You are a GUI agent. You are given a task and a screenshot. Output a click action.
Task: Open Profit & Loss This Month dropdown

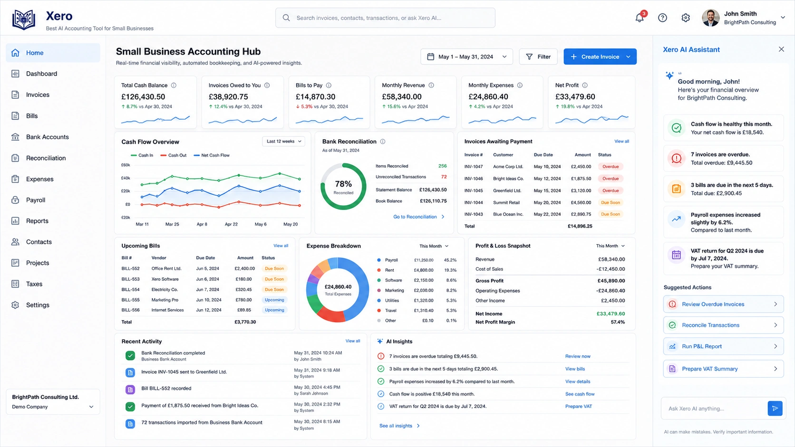pos(611,246)
